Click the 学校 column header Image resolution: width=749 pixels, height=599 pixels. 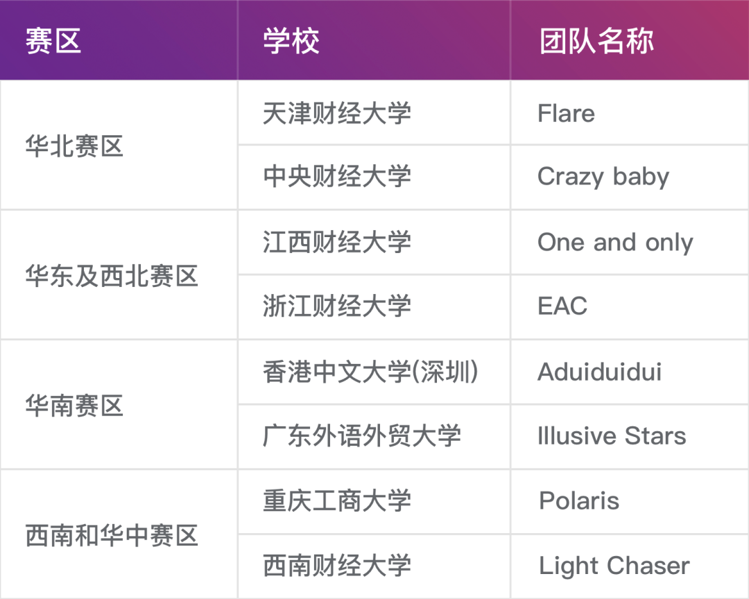(x=374, y=40)
